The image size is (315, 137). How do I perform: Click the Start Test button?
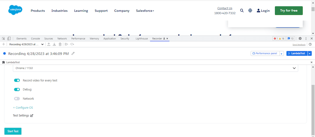point(13,131)
